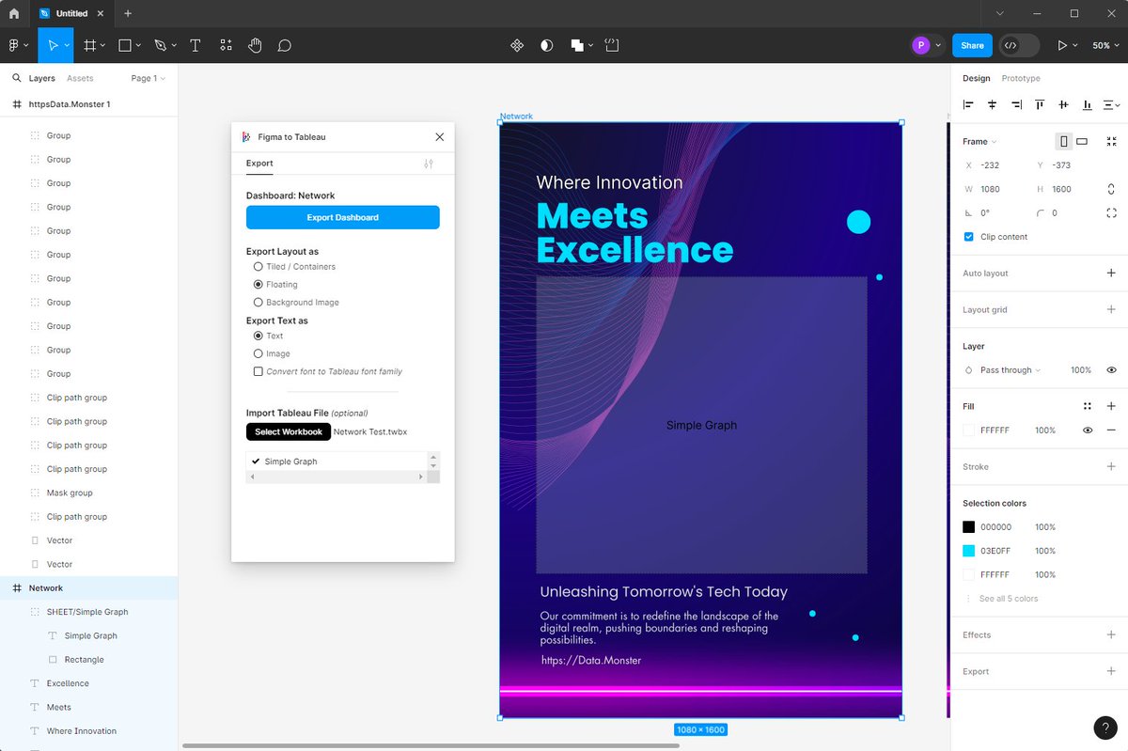The height and width of the screenshot is (751, 1128).
Task: Open the tabs list chevron in title bar
Action: pos(1000,13)
